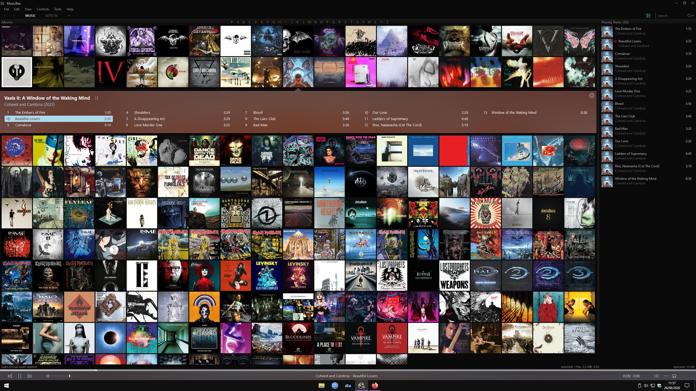Select Rise, Naianasha (Cut The Cord) in Playing Tracks
Image resolution: width=696 pixels, height=391 pixels.
647,168
